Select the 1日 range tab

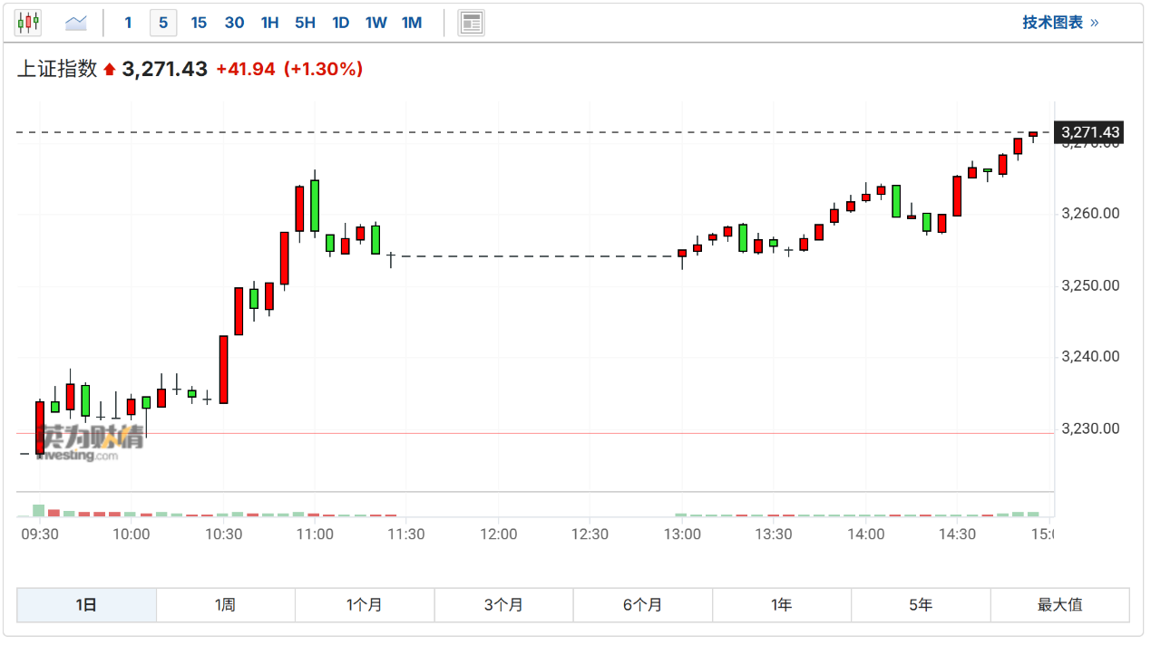[x=87, y=605]
